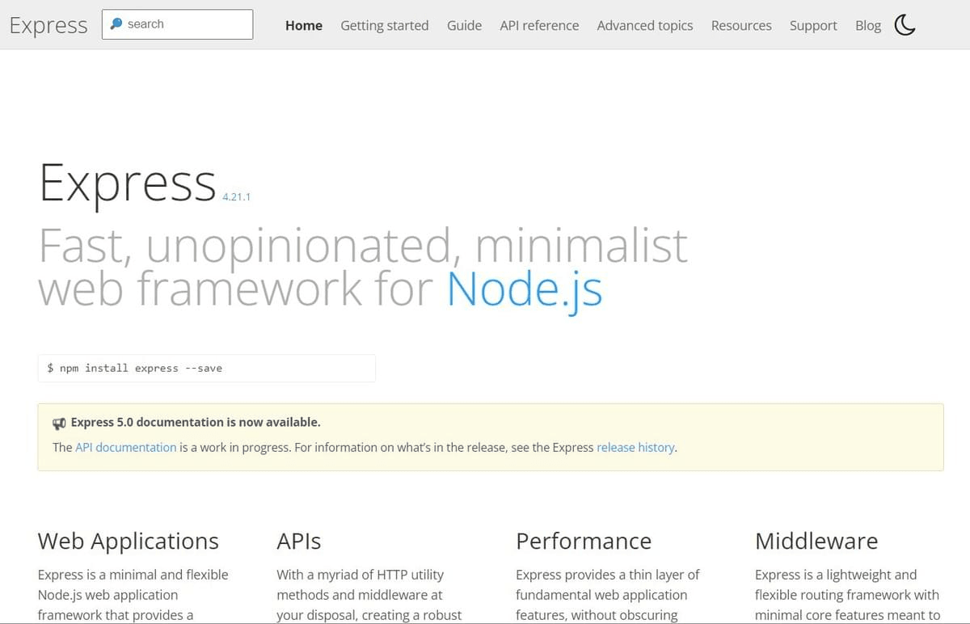Open the Support page
This screenshot has width=970, height=624.
pos(813,25)
